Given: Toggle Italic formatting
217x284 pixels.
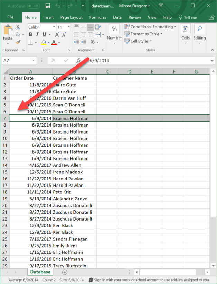Looking at the screenshot, I should pyautogui.click(x=37, y=34).
